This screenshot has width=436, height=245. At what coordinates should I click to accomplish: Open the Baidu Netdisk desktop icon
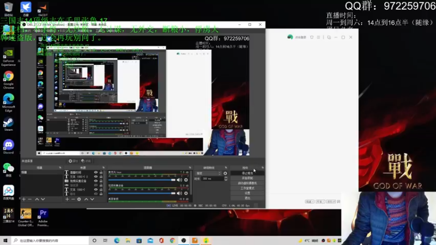tap(8, 193)
